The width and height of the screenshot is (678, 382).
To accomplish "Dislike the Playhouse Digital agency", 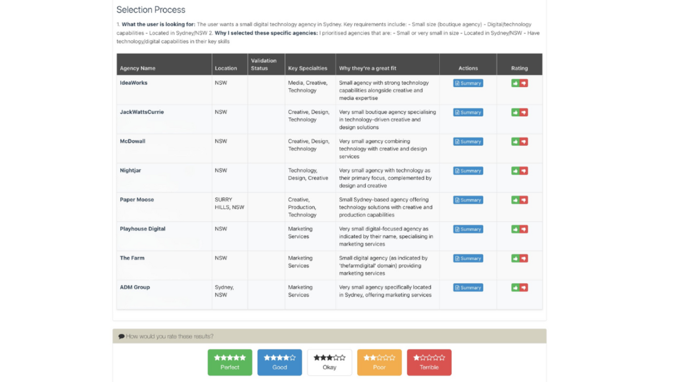I will click(x=524, y=229).
